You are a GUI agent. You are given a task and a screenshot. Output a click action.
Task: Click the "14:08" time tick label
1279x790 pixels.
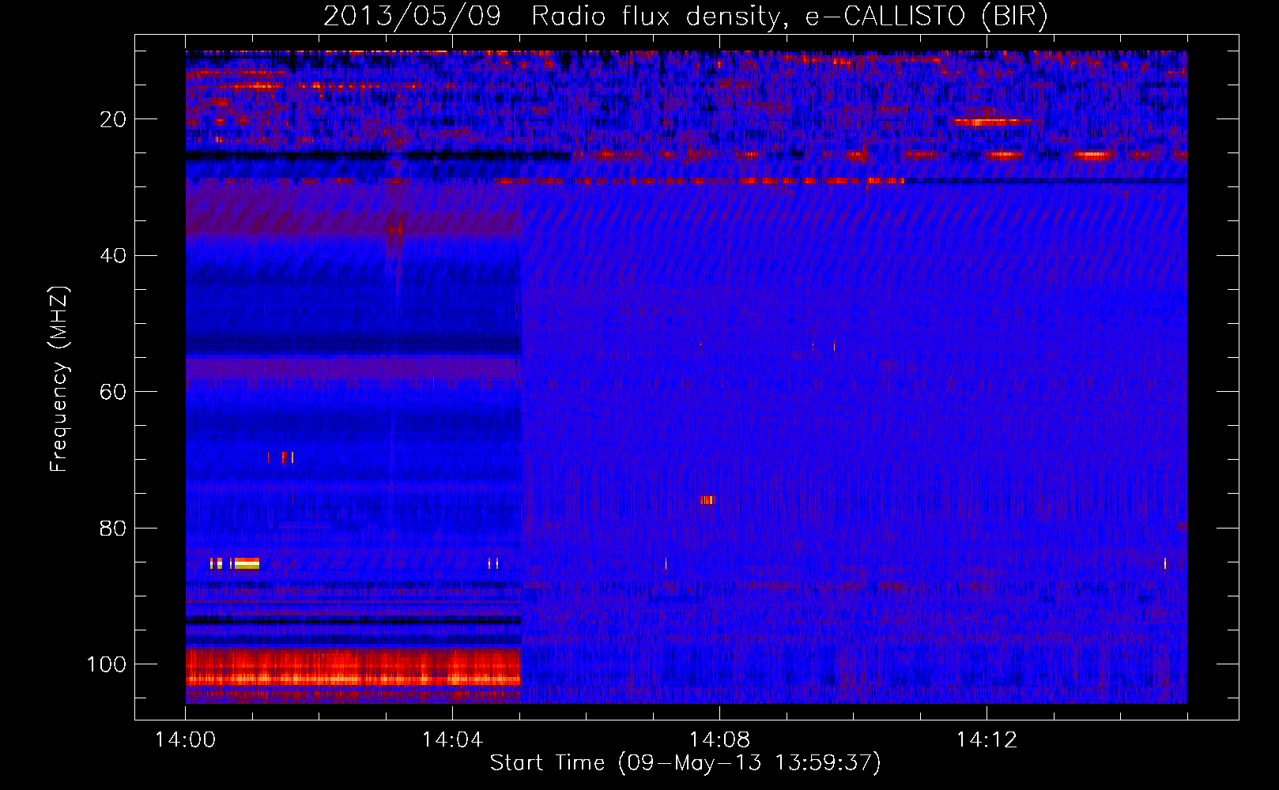coord(719,740)
